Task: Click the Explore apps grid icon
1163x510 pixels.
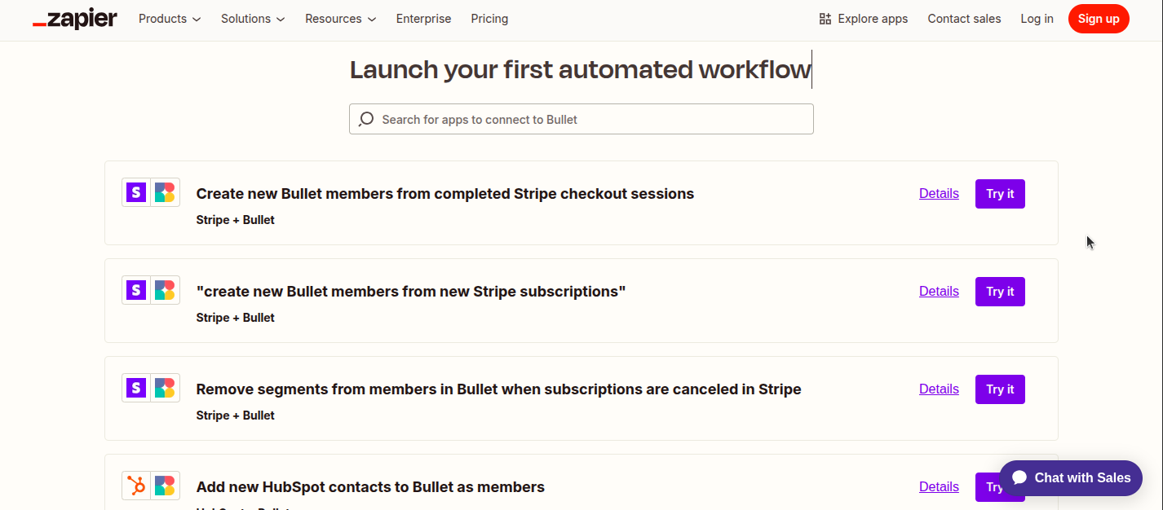Action: (825, 19)
